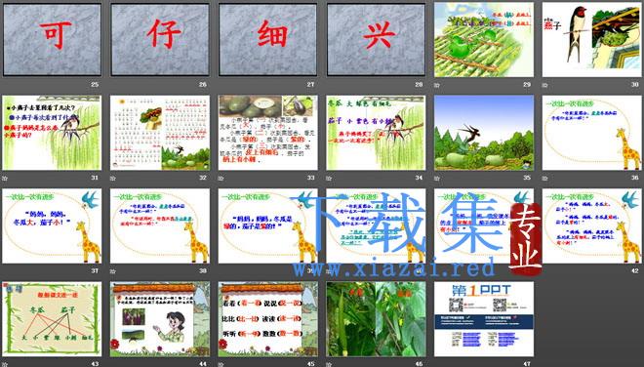Image resolution: width=644 pixels, height=367 pixels.
Task: Click the transition star icon below slide 35
Action: (437, 179)
